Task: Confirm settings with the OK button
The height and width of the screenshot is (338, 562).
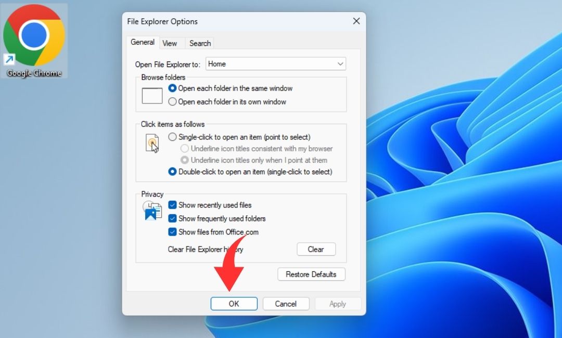Action: pyautogui.click(x=234, y=304)
